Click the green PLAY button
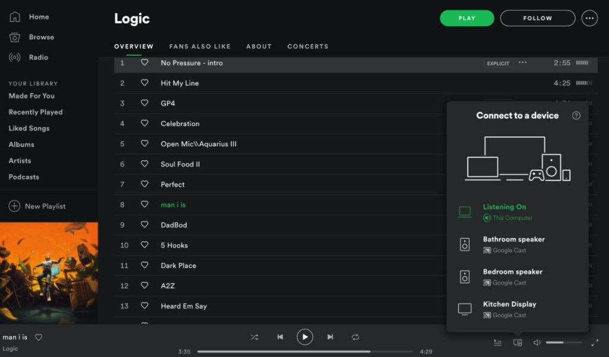Viewport: 609px width, 357px height. click(x=467, y=18)
